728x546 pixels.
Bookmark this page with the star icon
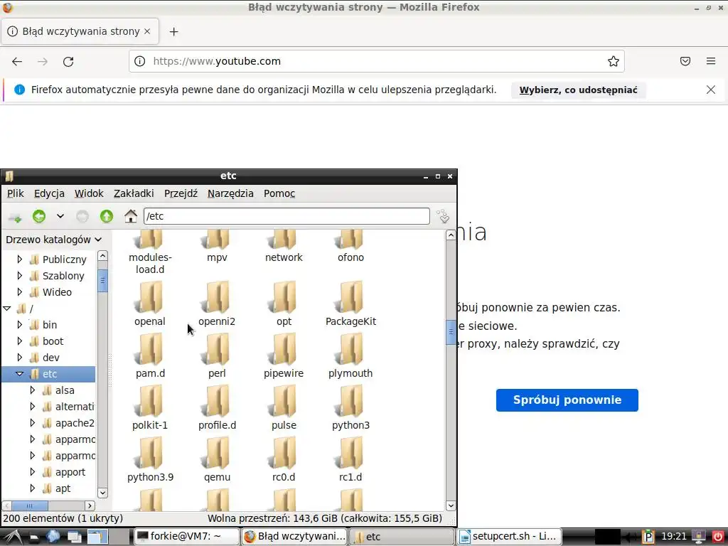(x=613, y=61)
